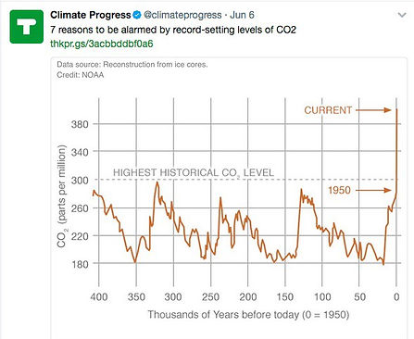Click the Climate Progress account name
414x339 pixels.
point(91,15)
